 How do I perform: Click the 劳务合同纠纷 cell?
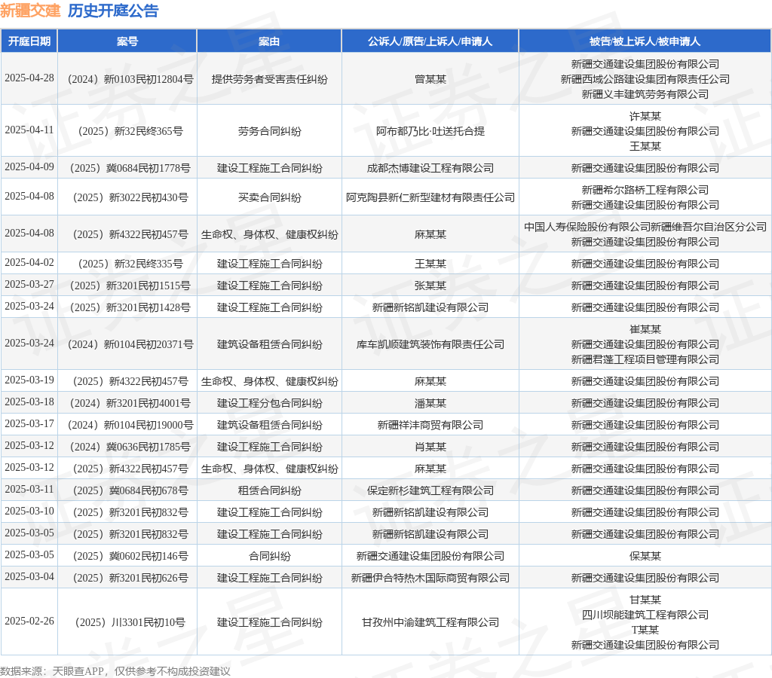coord(269,131)
